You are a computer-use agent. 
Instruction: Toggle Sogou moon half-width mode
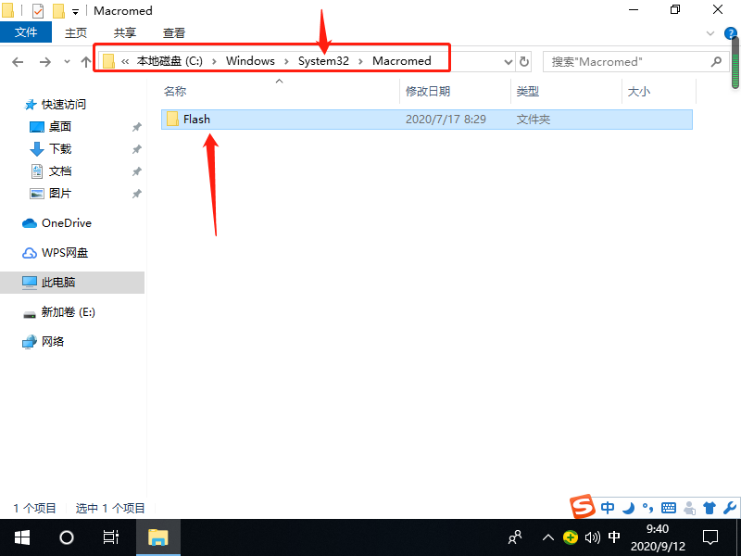click(628, 508)
